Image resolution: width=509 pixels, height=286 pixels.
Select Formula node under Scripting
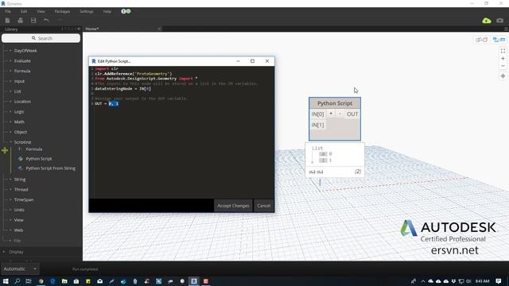[33, 149]
